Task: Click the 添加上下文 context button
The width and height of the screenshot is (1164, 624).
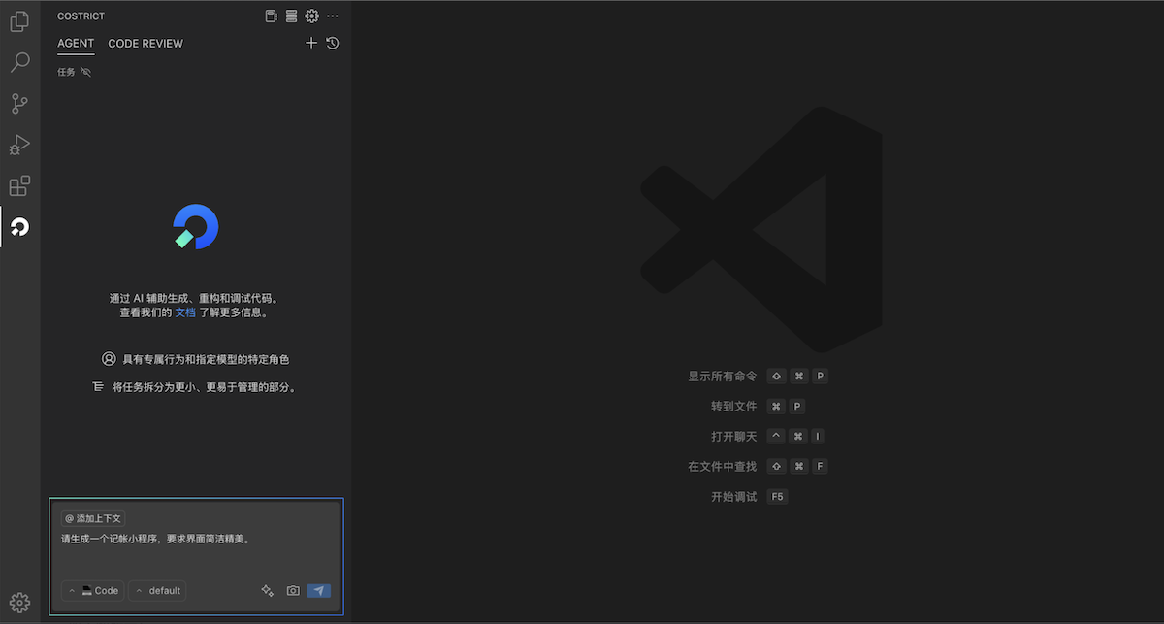Action: pos(93,518)
